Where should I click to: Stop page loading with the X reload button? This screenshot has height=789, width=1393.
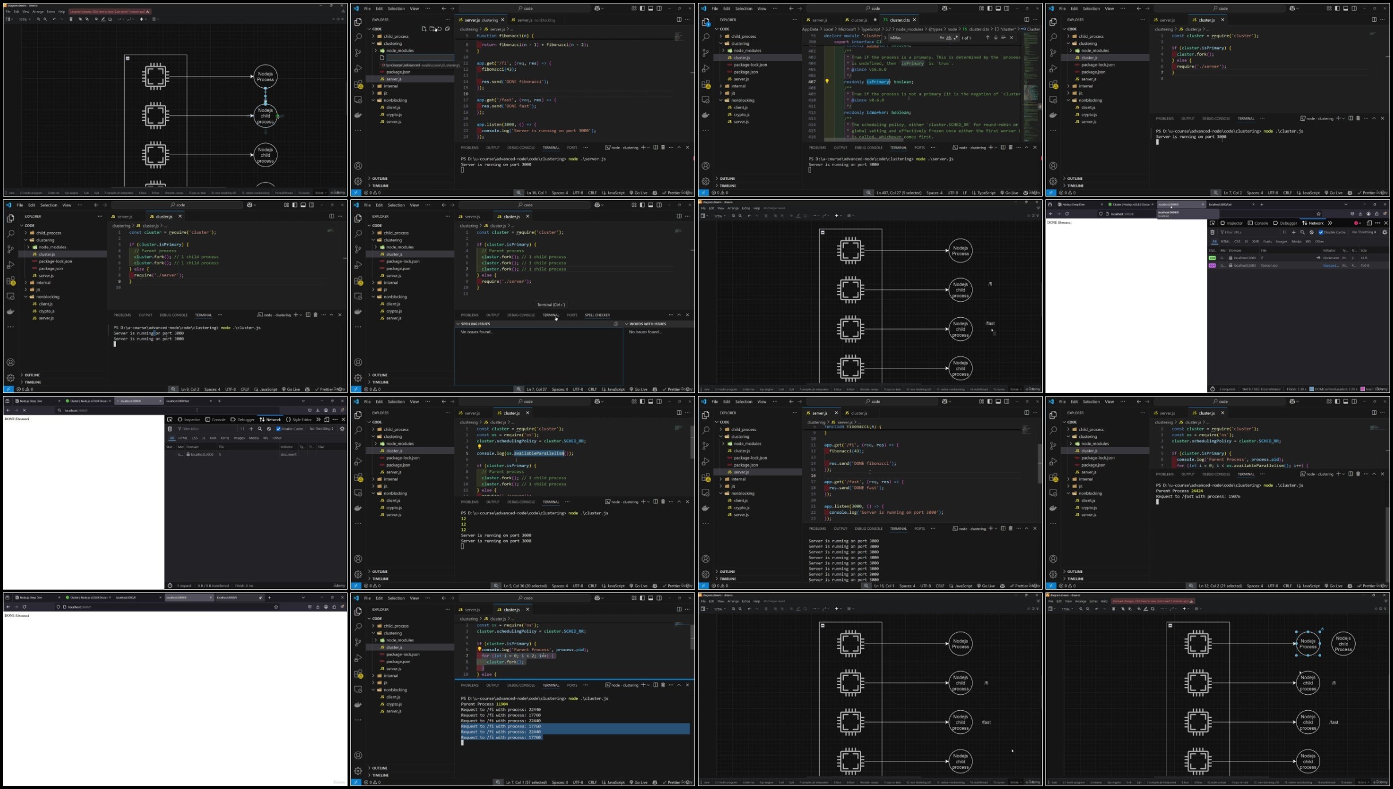click(24, 410)
